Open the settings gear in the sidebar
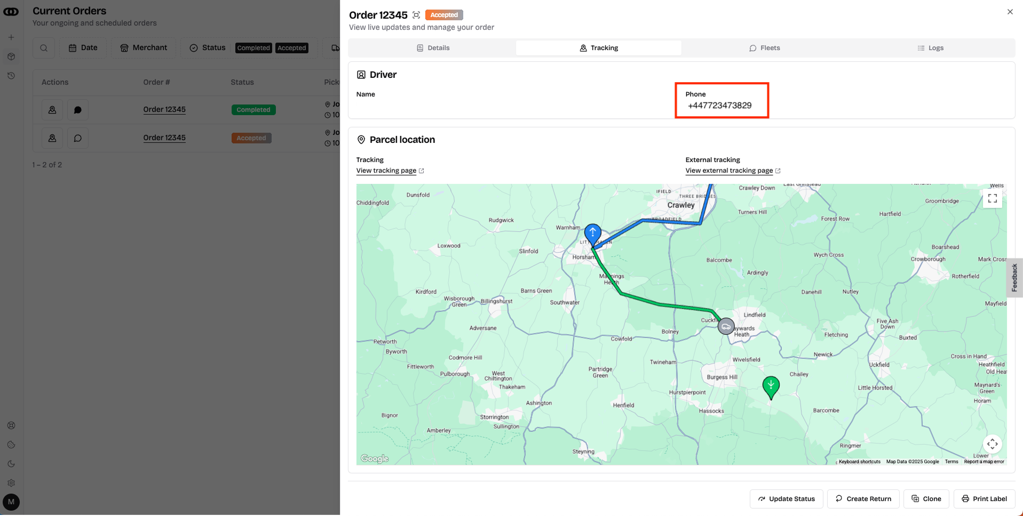 pos(11,483)
